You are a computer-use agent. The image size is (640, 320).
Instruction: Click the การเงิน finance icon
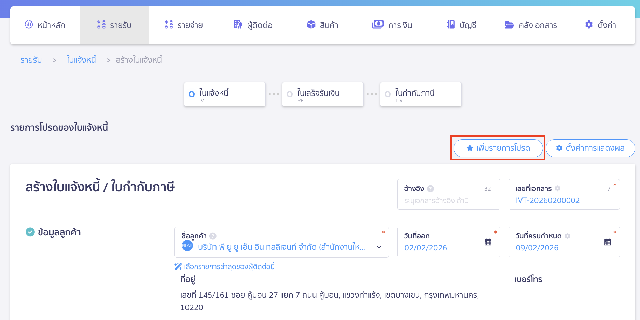pyautogui.click(x=377, y=25)
